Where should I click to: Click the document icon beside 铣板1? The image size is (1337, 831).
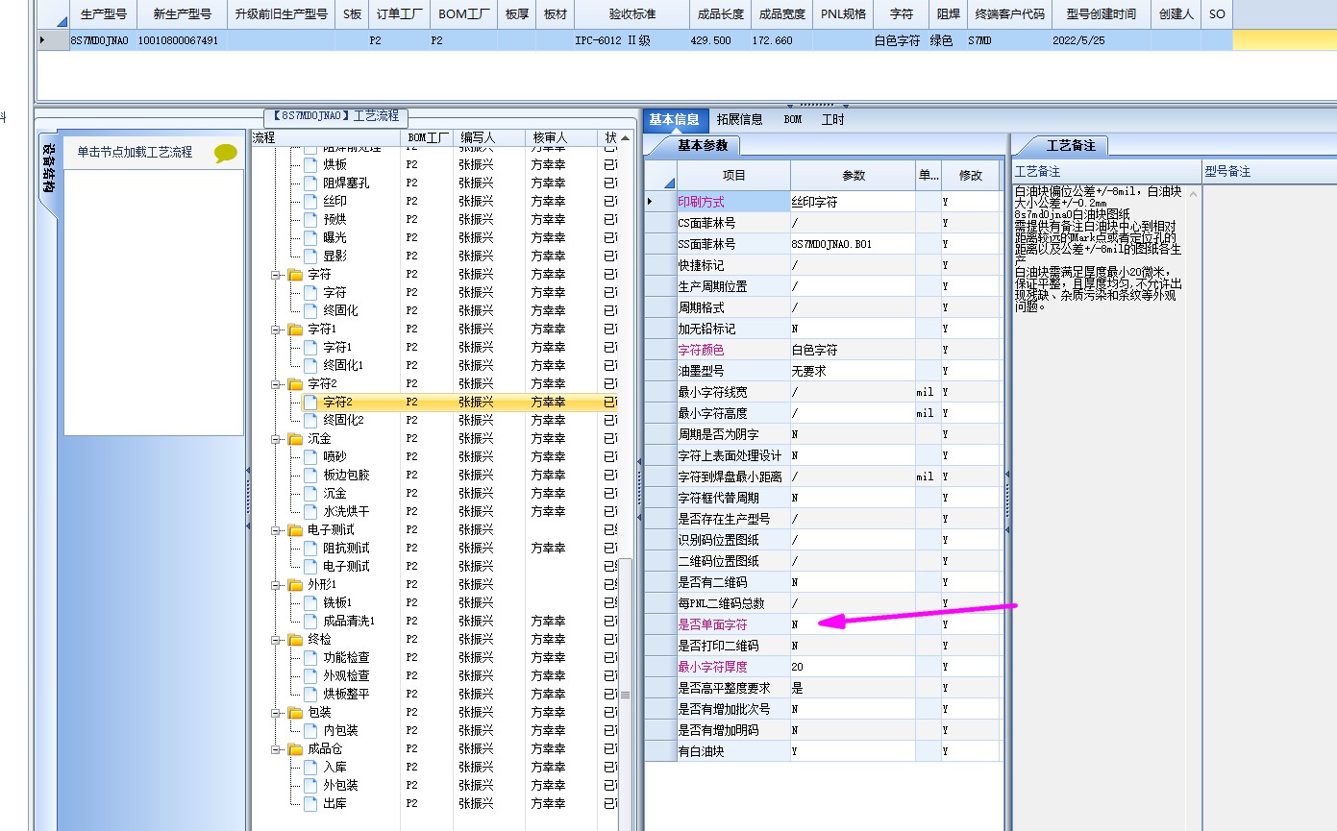310,603
